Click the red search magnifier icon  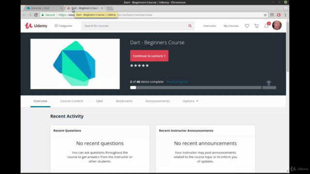(x=190, y=26)
